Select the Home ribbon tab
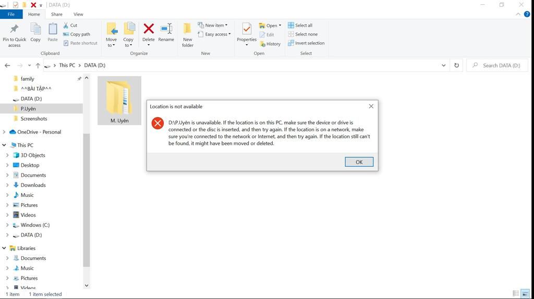The height and width of the screenshot is (299, 534). pos(34,14)
